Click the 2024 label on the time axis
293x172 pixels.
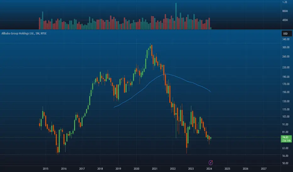209,169
